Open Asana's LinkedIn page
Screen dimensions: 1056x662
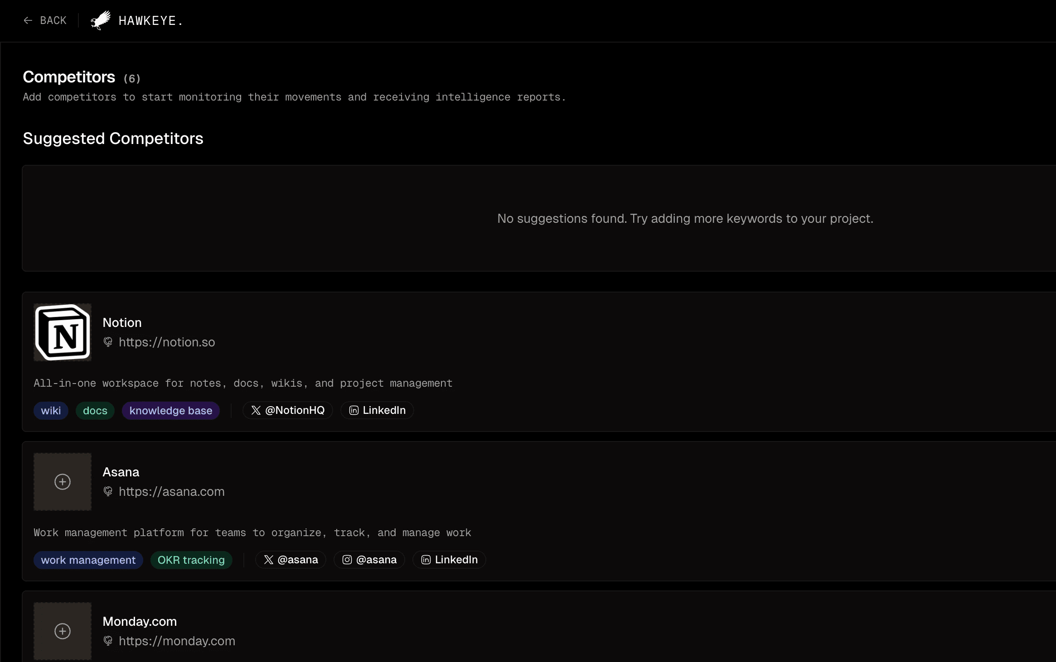point(449,560)
